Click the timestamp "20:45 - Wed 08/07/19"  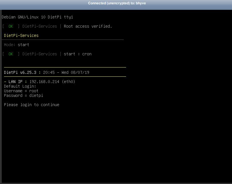pyautogui.click(x=66, y=72)
